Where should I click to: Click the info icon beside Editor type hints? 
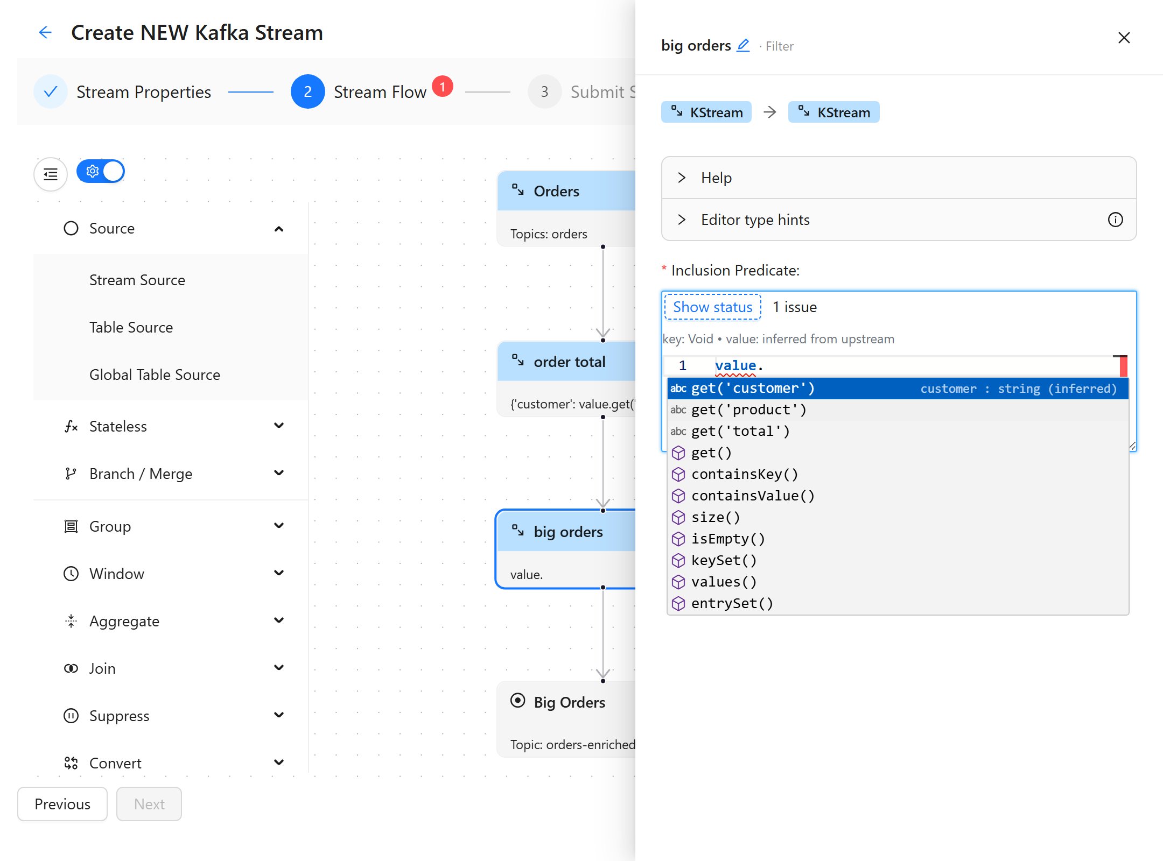1115,220
